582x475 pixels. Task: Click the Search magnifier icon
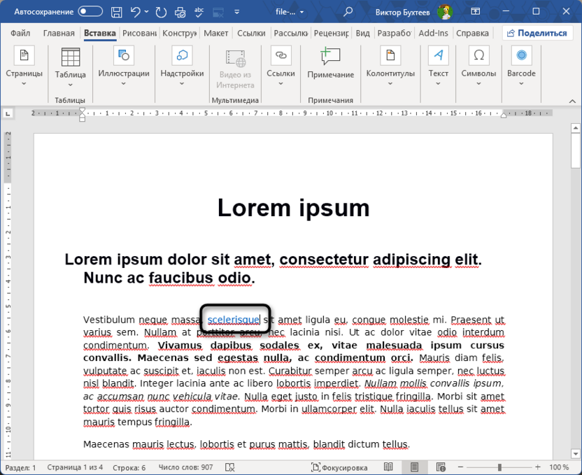pos(348,12)
